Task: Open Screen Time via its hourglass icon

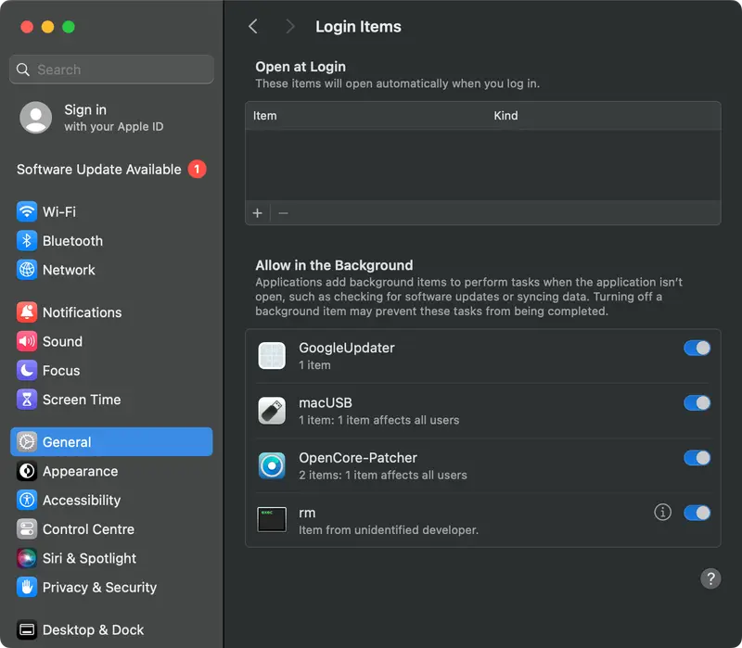Action: point(27,399)
